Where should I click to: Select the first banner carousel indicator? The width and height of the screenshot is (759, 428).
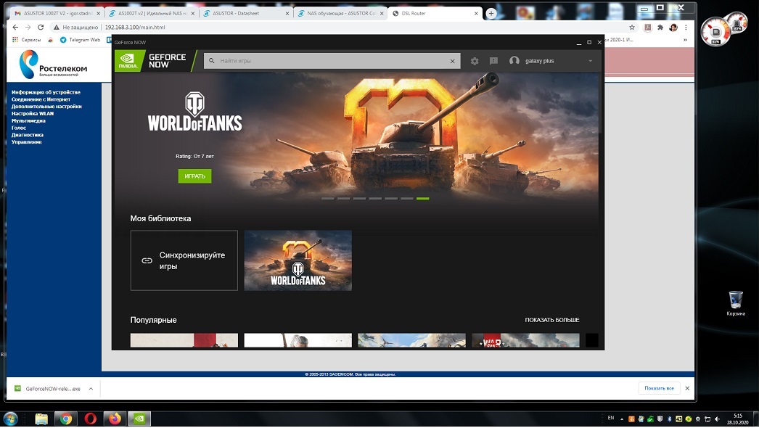click(x=328, y=199)
